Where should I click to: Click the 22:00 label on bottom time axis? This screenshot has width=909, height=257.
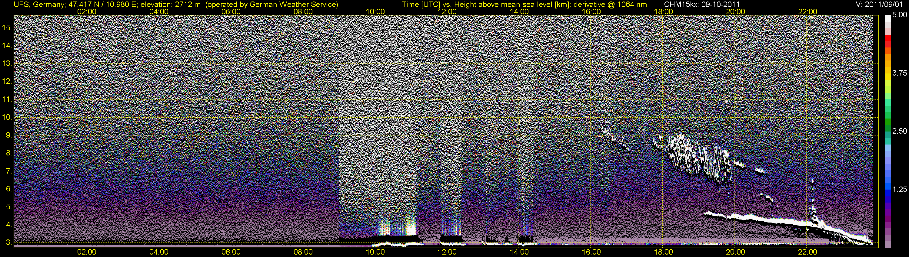point(808,252)
